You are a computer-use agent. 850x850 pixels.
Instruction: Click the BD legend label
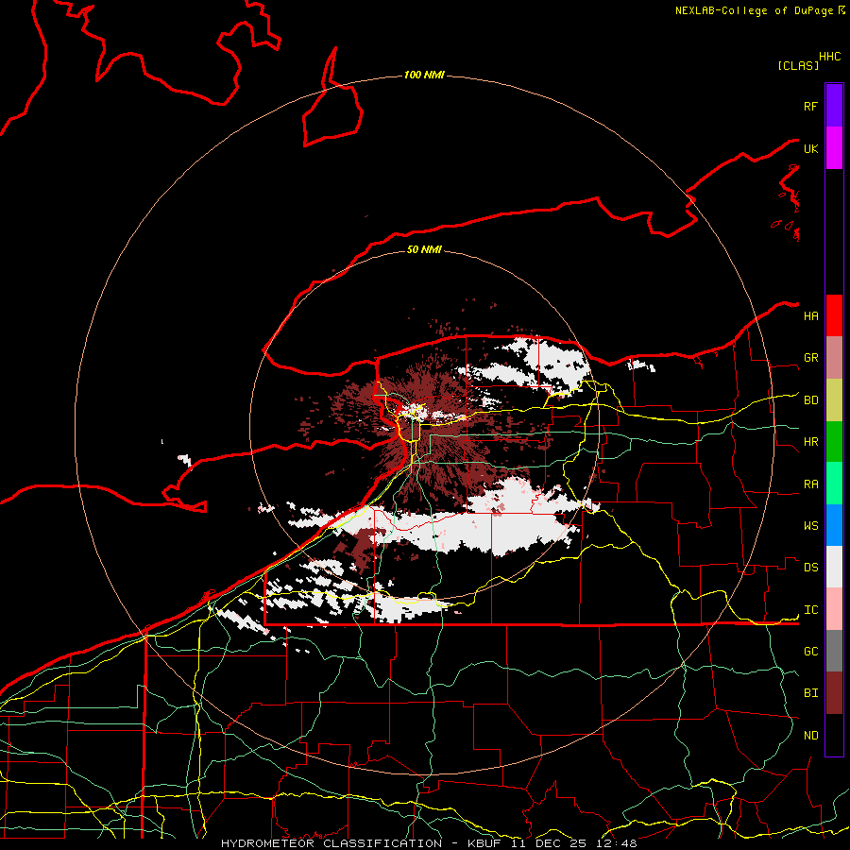810,400
